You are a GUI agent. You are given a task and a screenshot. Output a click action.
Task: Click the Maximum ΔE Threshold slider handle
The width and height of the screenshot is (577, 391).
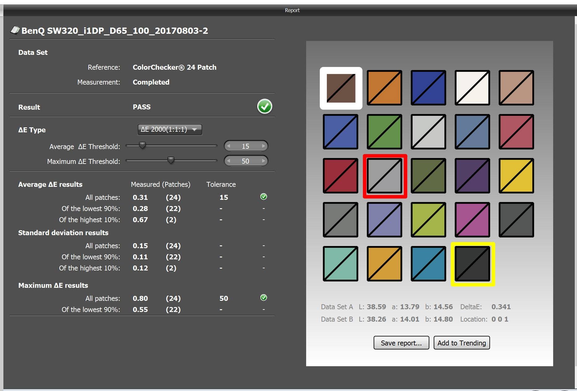tap(171, 160)
